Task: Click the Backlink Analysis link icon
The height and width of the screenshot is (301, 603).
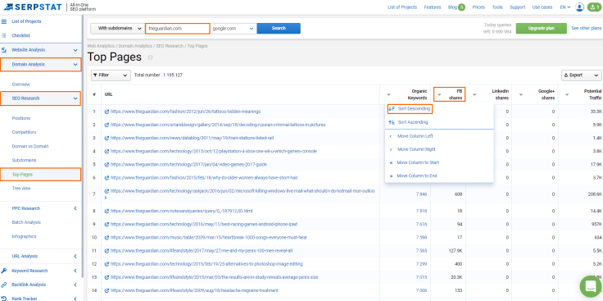Action: (x=4, y=285)
